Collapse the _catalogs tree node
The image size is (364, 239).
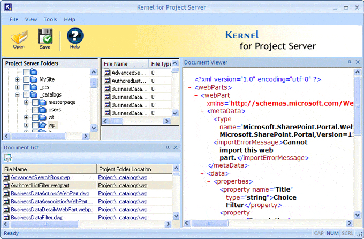17,95
